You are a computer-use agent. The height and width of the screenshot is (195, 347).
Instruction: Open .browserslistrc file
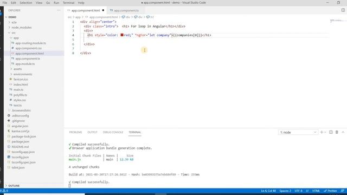click(x=22, y=110)
